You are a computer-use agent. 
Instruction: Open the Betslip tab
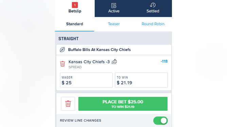[75, 8]
